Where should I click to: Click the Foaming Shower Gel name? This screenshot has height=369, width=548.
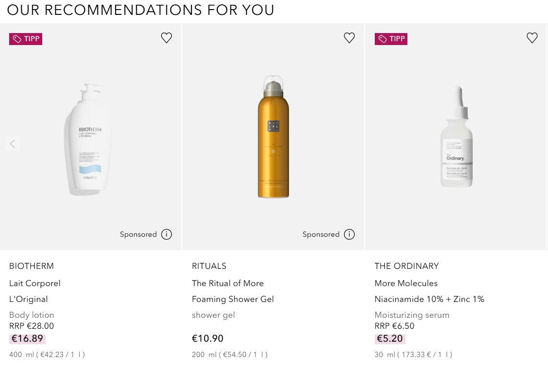click(233, 299)
